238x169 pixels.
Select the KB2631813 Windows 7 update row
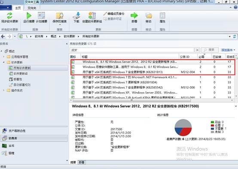coord(153,72)
